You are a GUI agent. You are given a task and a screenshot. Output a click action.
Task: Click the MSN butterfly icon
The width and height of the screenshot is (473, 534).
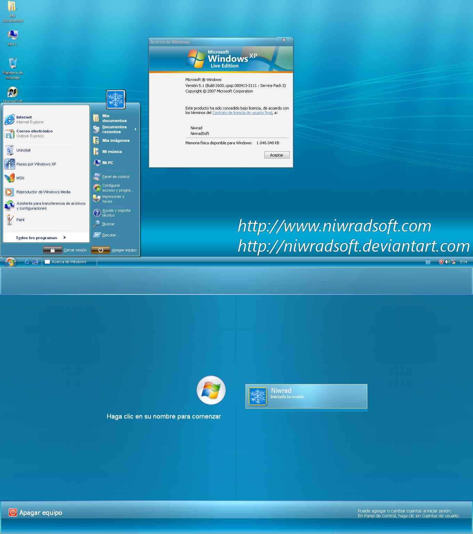click(x=10, y=178)
